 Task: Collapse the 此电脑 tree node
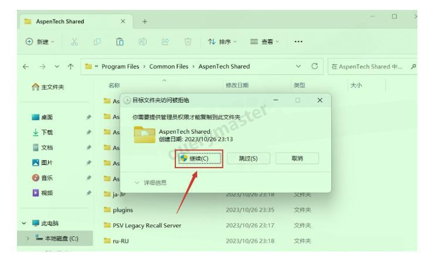[x=24, y=223]
